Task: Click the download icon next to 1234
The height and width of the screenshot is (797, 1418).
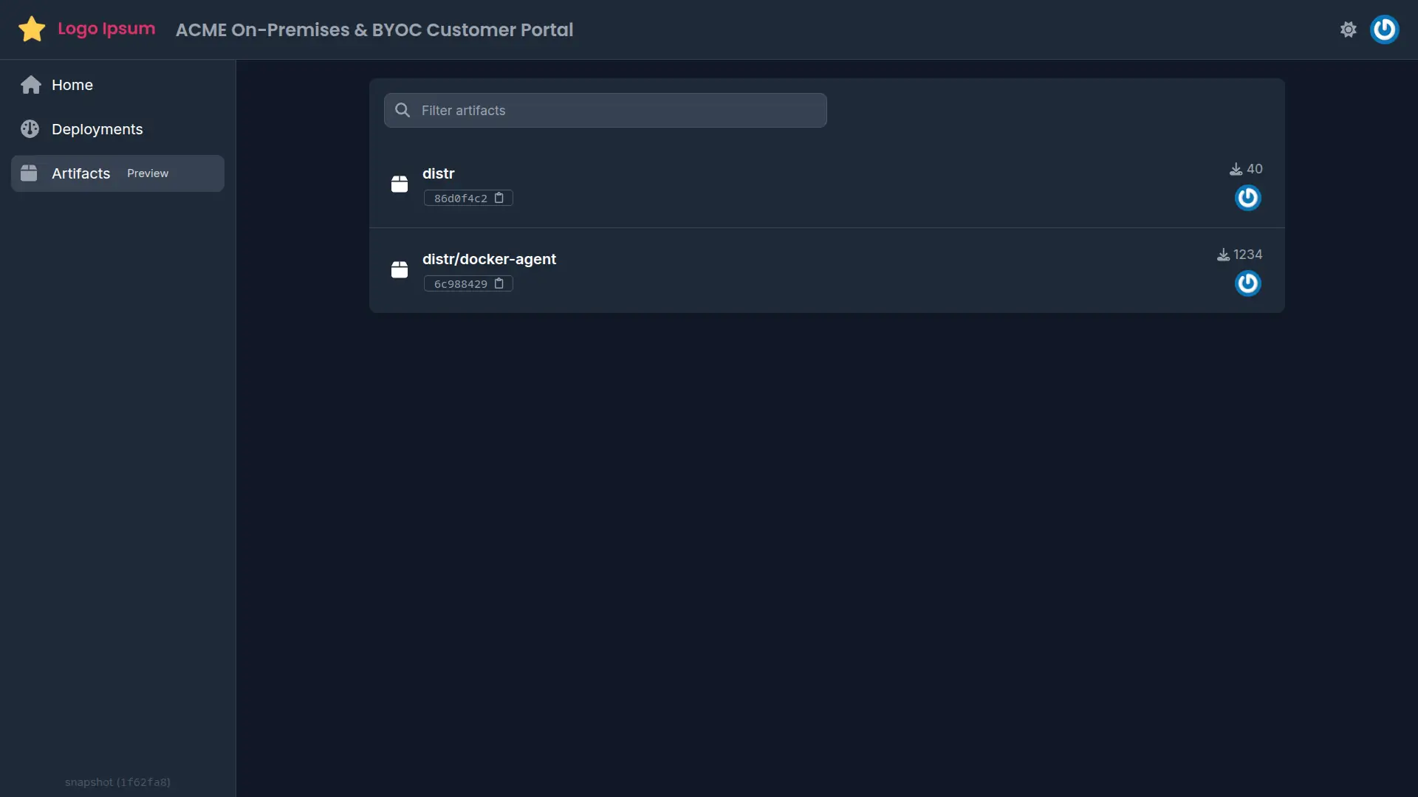Action: (1223, 255)
